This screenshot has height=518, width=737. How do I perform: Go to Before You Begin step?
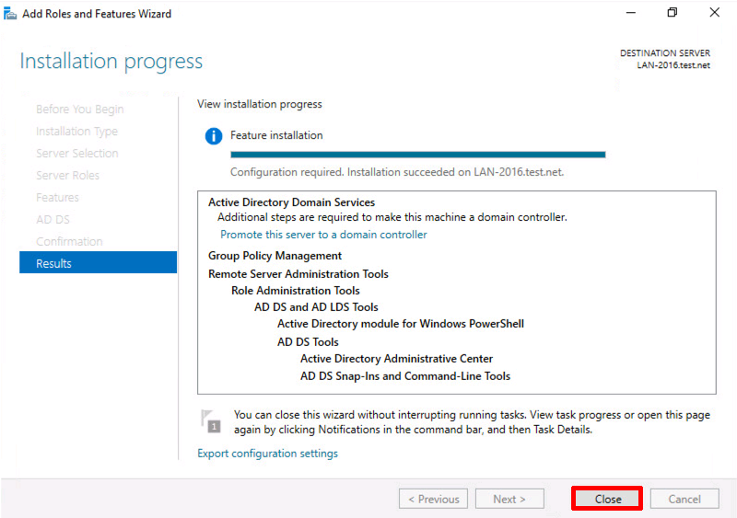coord(80,109)
